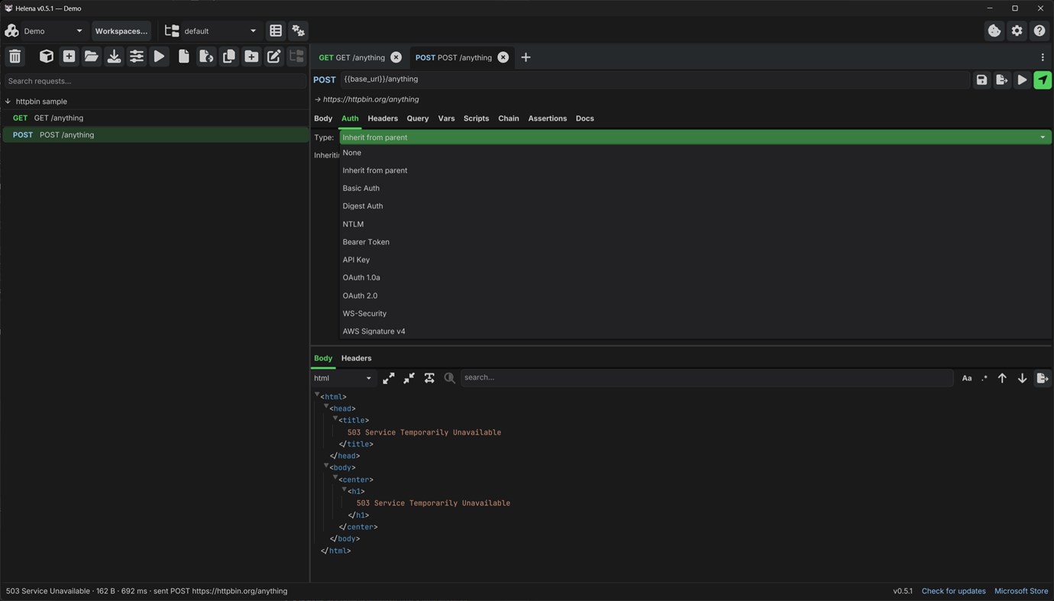
Task: Click the up arrow previous match icon
Action: 1002,378
